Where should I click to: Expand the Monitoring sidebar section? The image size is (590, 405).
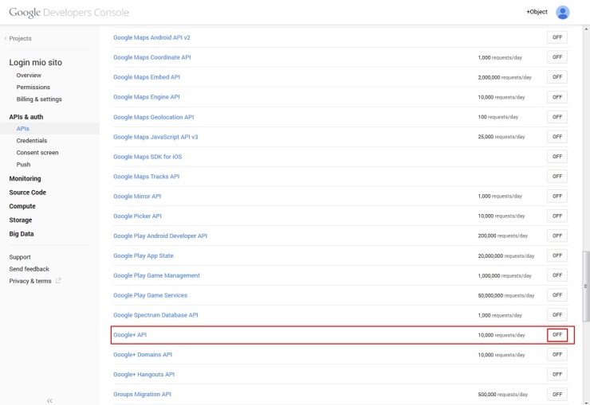(x=25, y=178)
